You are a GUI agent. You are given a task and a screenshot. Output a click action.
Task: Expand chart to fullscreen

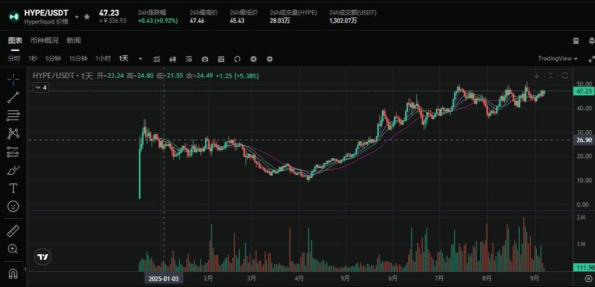pyautogui.click(x=591, y=59)
